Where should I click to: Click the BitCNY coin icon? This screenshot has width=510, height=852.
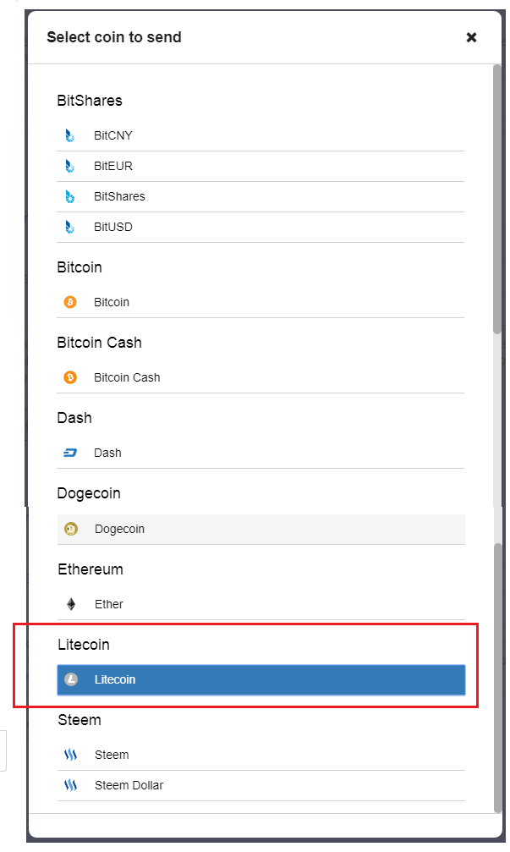(x=70, y=135)
